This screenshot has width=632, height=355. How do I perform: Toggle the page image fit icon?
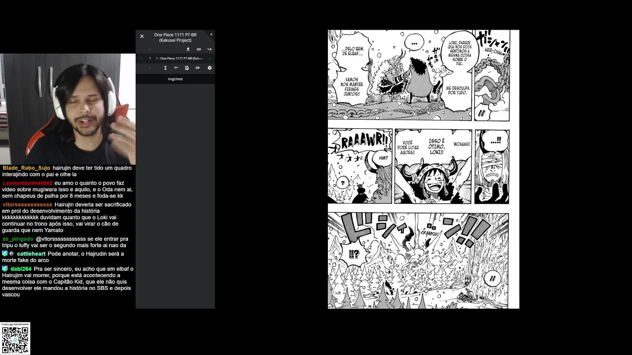(x=187, y=68)
